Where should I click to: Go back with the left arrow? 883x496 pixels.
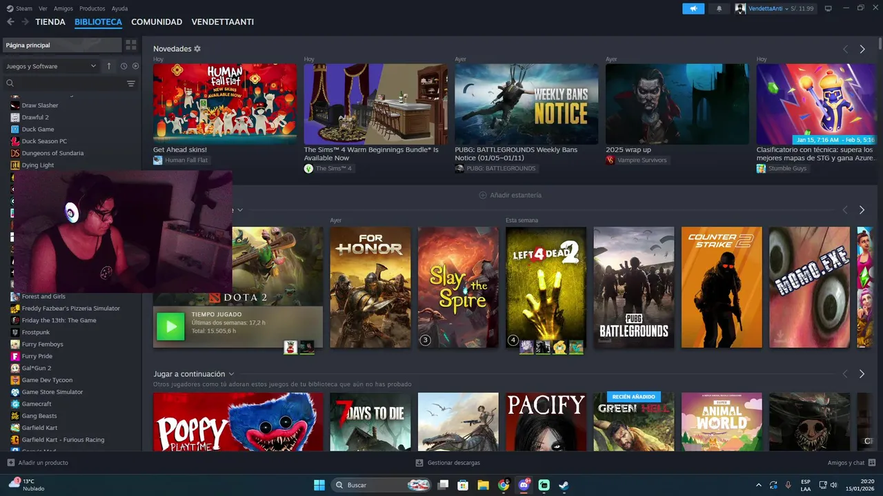click(x=10, y=22)
